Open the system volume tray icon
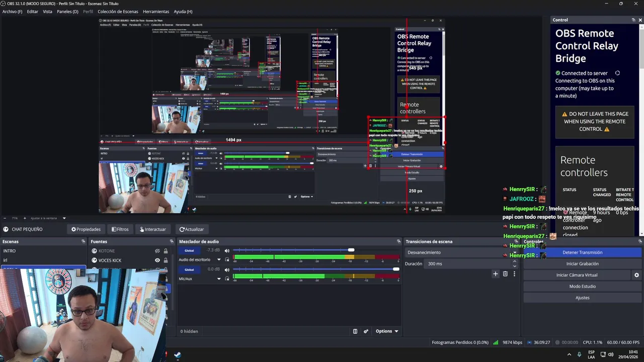The height and width of the screenshot is (362, 644). [x=611, y=354]
